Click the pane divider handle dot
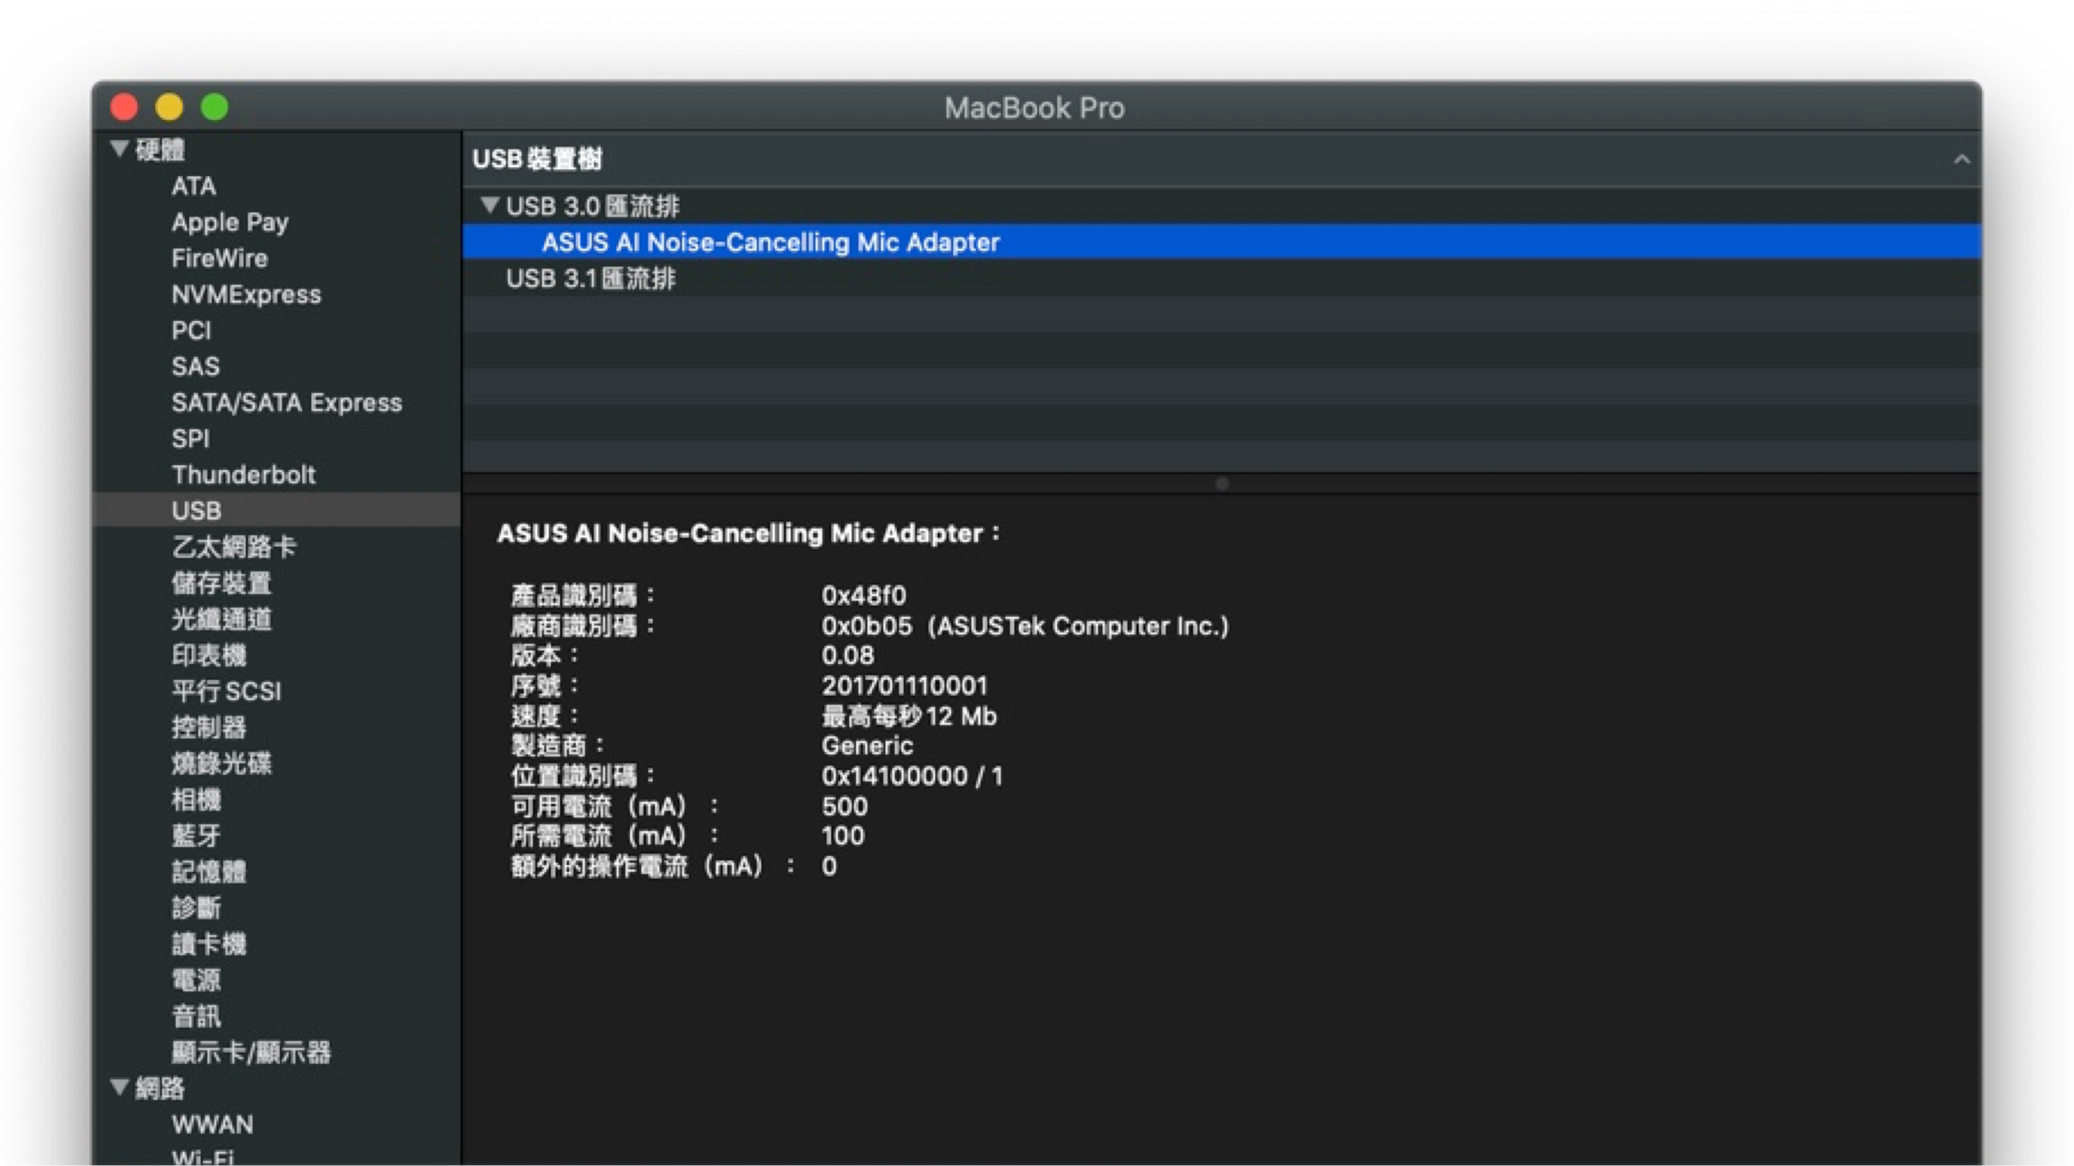 (1221, 483)
